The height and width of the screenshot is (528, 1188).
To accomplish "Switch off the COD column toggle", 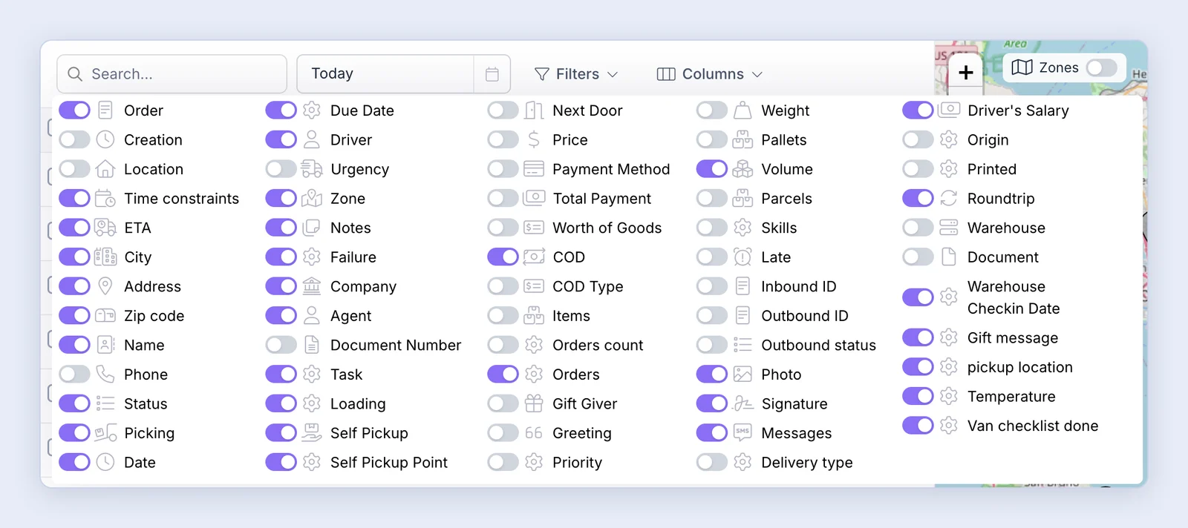I will coord(503,257).
